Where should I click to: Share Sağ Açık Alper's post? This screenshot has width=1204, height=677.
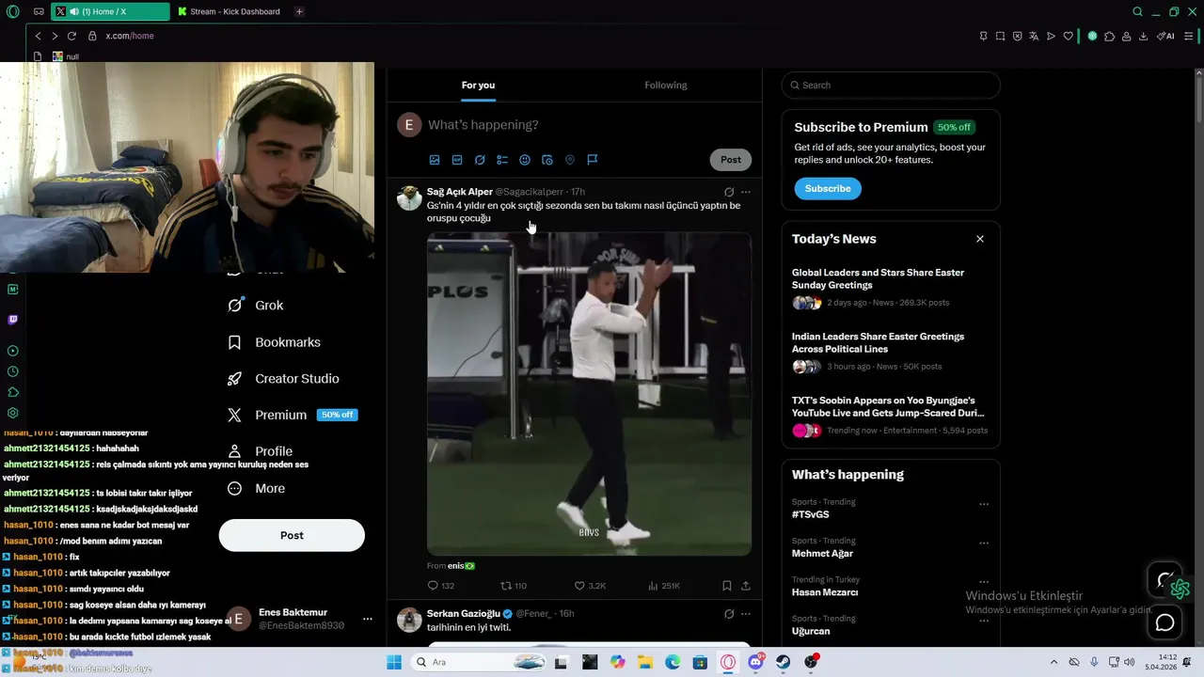point(746,586)
